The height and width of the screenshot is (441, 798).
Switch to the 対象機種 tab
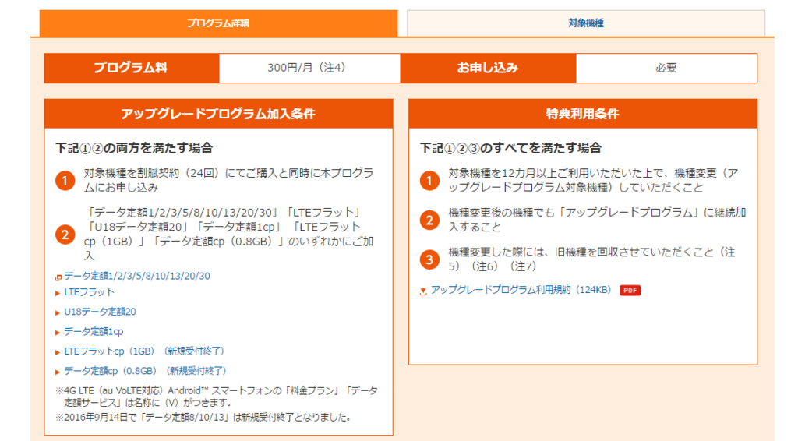pos(586,23)
